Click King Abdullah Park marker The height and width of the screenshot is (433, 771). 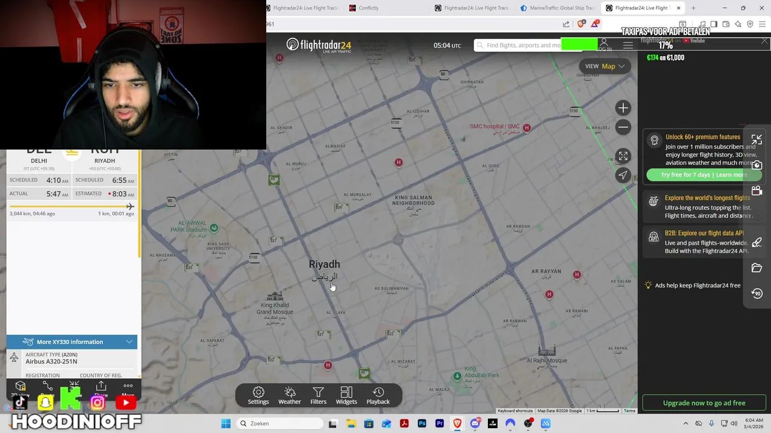pyautogui.click(x=457, y=376)
